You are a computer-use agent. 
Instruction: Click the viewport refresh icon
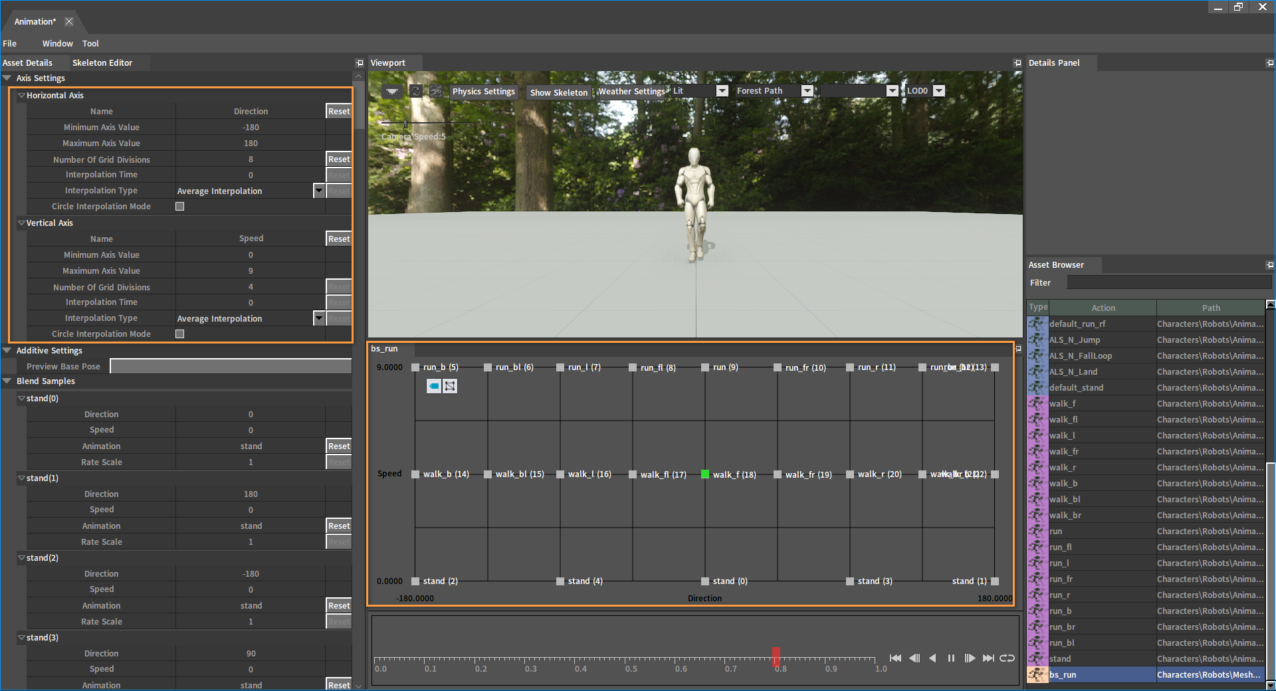coord(416,91)
